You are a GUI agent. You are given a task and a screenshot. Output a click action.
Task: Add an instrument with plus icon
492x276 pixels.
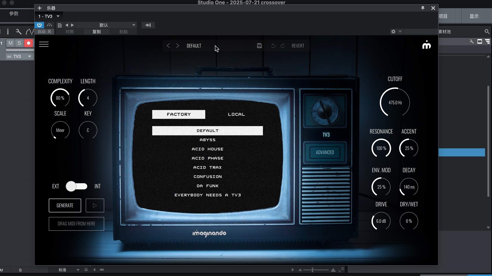39,8
